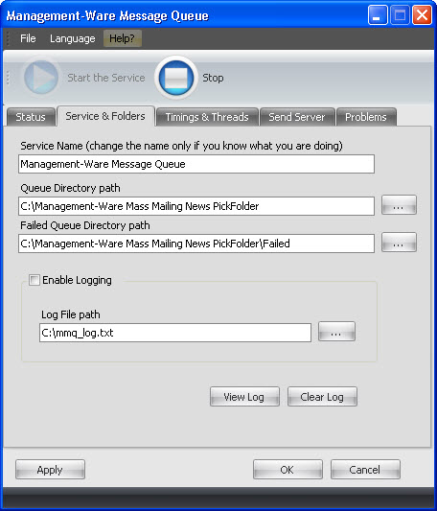
Task: Open the Language menu
Action: (x=72, y=38)
